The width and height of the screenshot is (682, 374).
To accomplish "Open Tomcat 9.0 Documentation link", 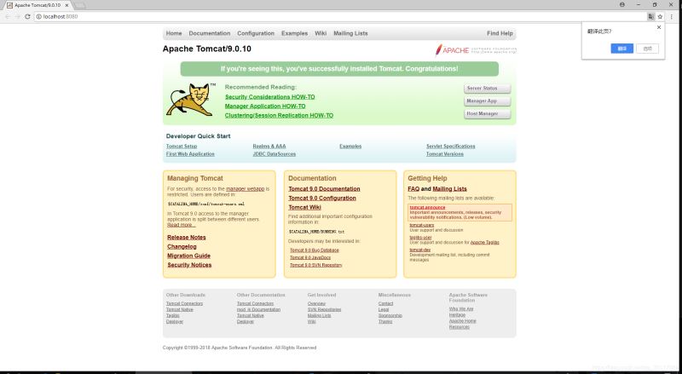I will coord(324,189).
